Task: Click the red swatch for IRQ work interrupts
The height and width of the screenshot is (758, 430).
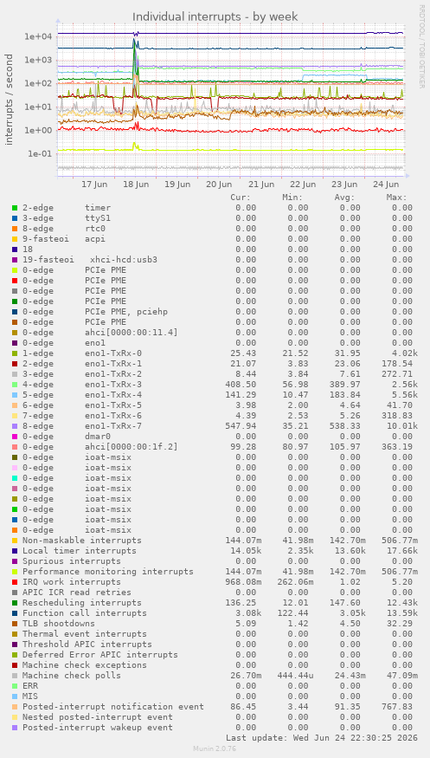Action: click(15, 581)
